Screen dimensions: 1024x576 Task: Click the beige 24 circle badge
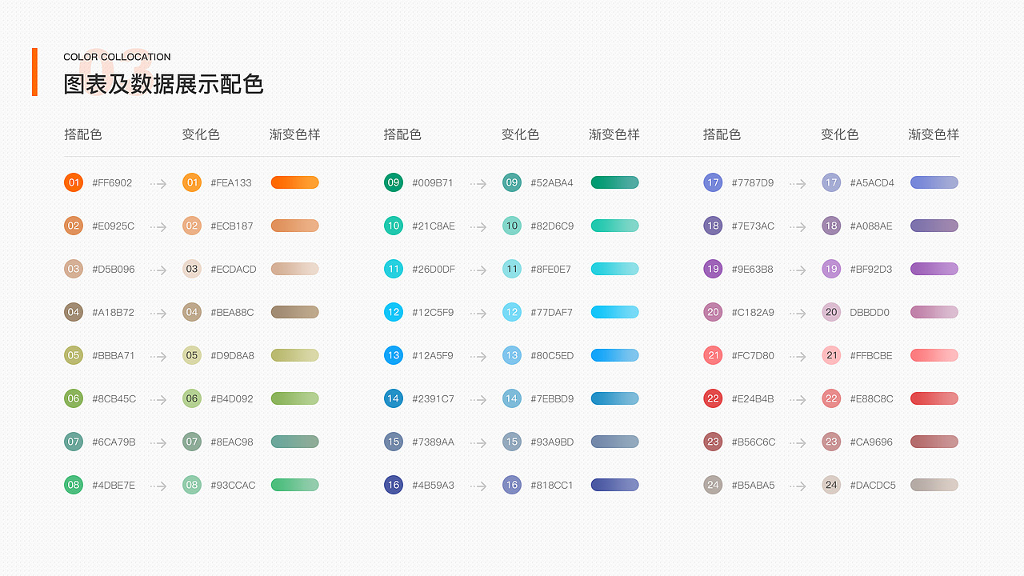click(x=713, y=485)
